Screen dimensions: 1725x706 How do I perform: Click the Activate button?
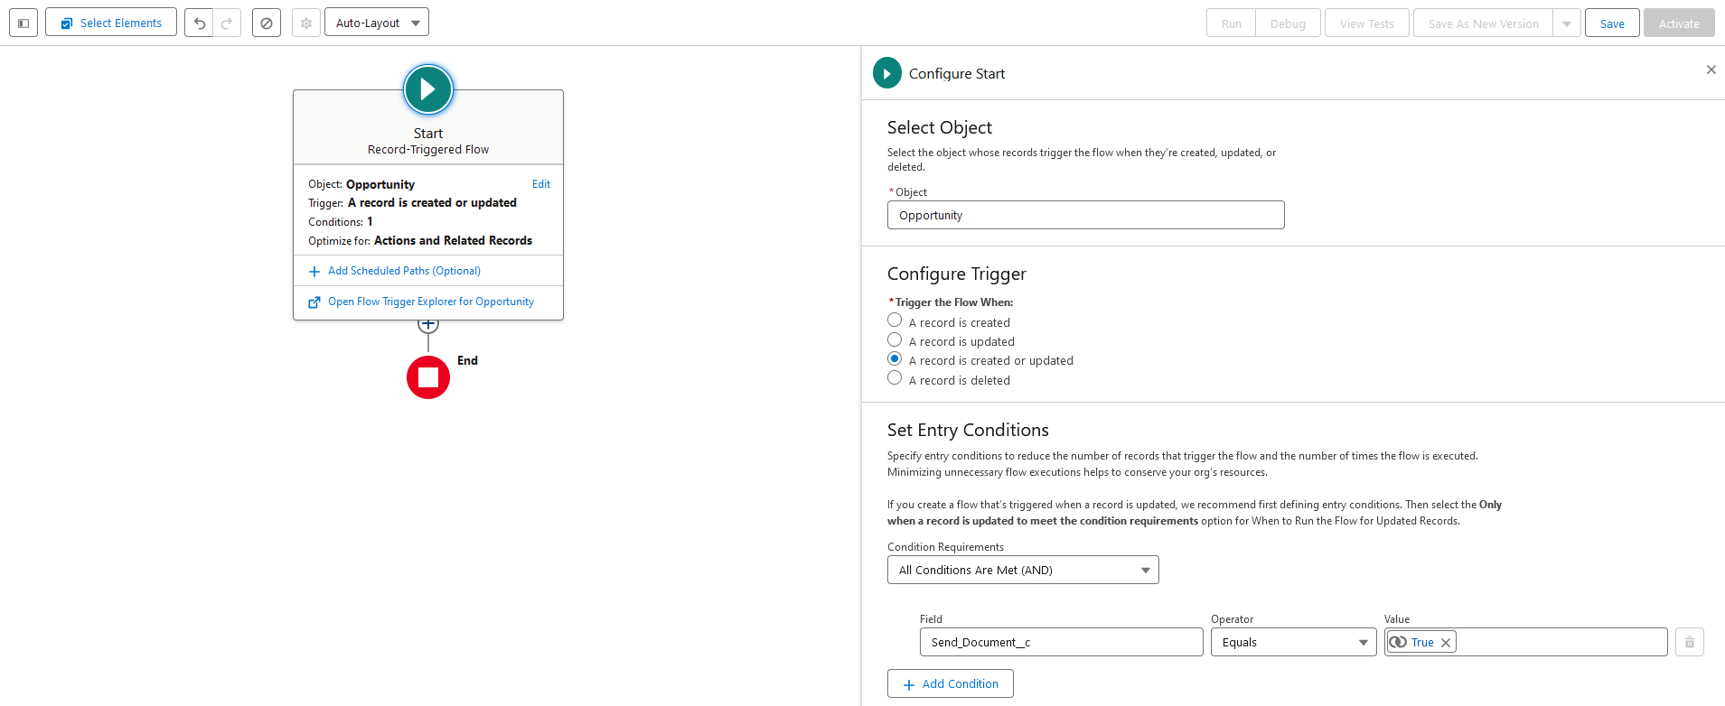point(1679,23)
